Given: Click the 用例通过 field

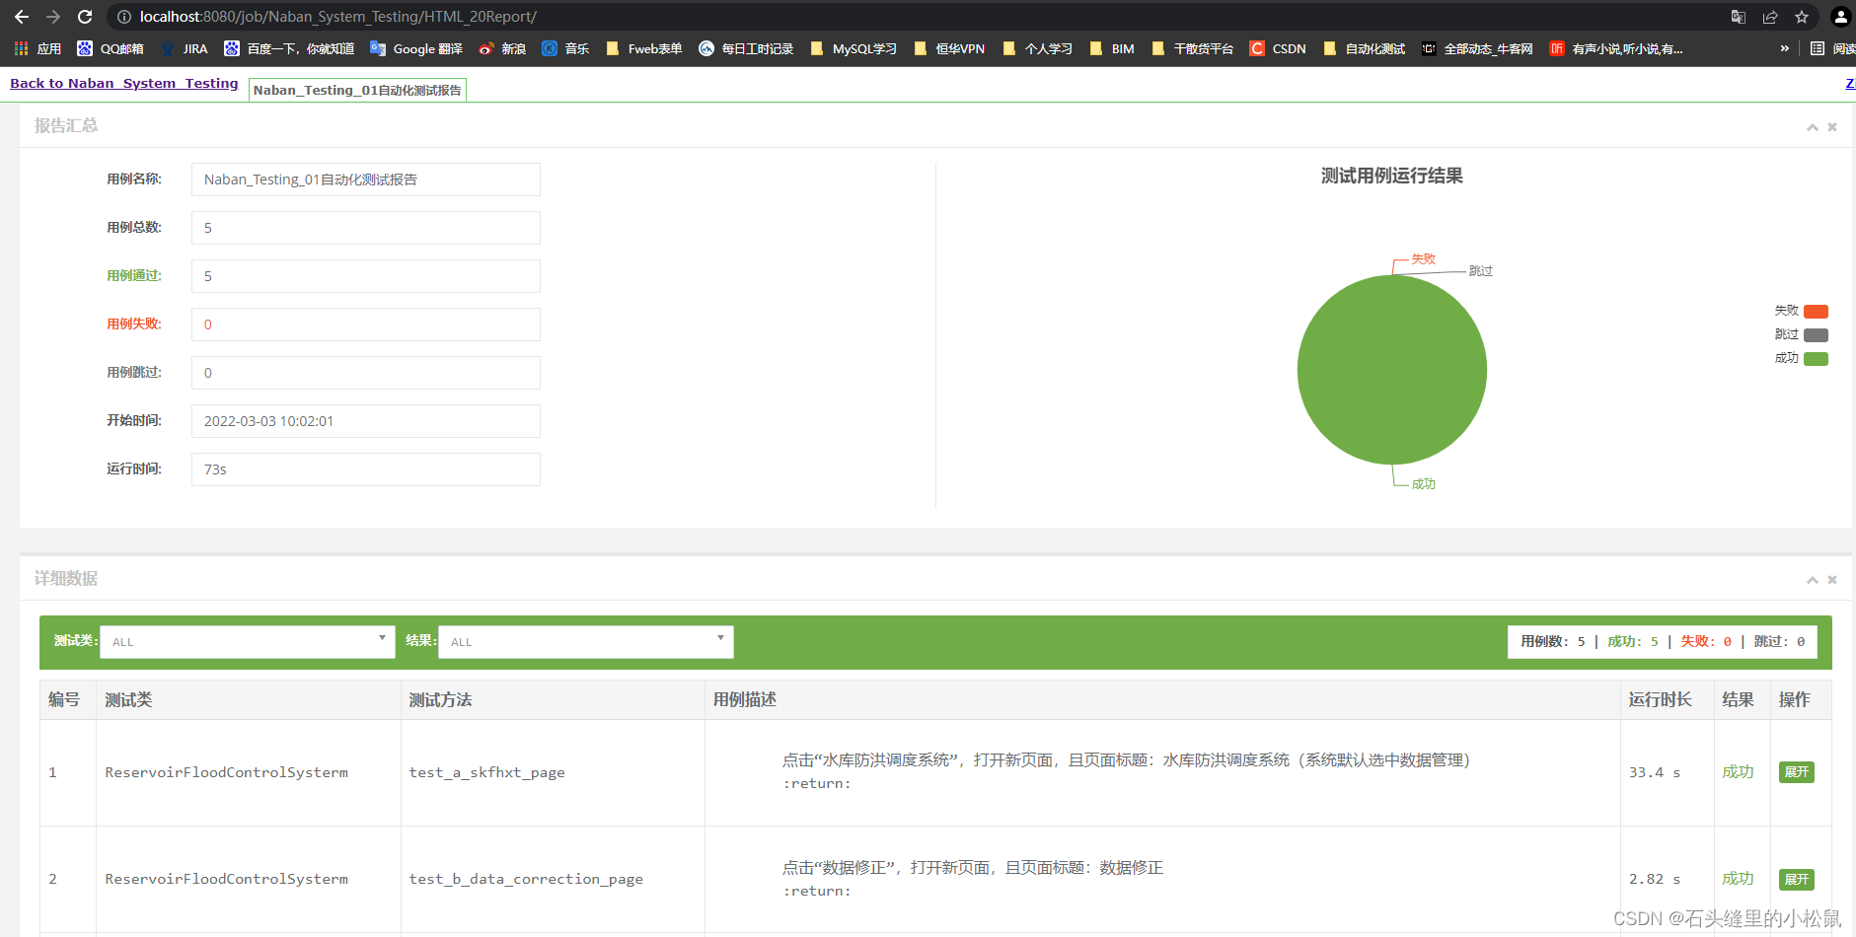Looking at the screenshot, I should [x=366, y=276].
